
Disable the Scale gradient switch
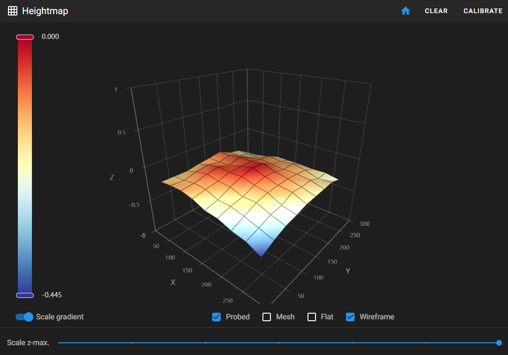[24, 317]
